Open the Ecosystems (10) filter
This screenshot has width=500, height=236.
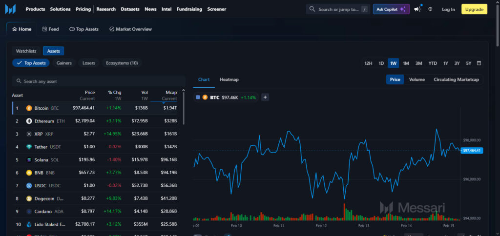tap(122, 63)
